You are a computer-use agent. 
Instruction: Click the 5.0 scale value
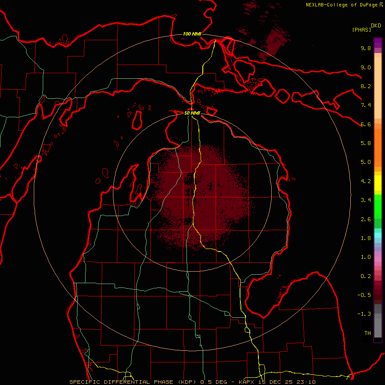tap(366, 162)
